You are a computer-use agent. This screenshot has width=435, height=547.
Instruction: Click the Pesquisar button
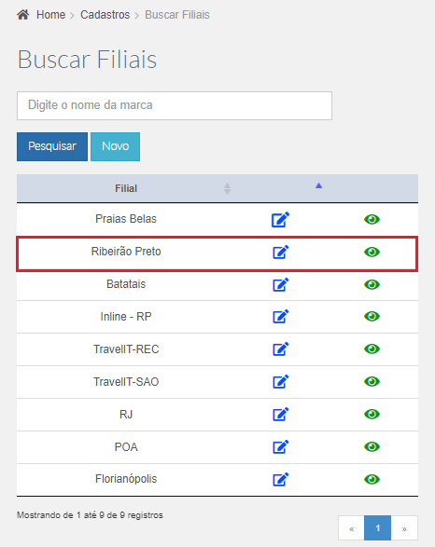tap(52, 146)
